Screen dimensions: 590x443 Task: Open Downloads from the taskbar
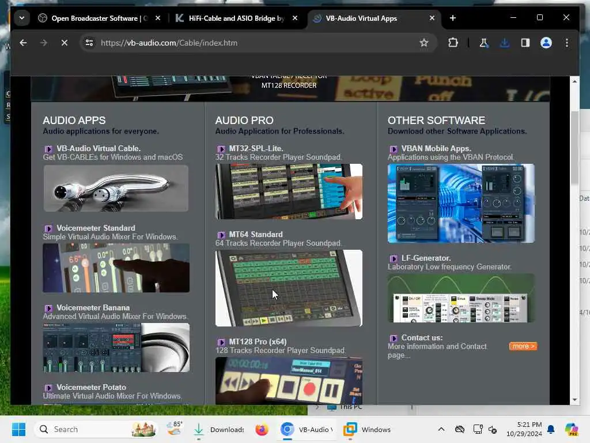pos(218,429)
